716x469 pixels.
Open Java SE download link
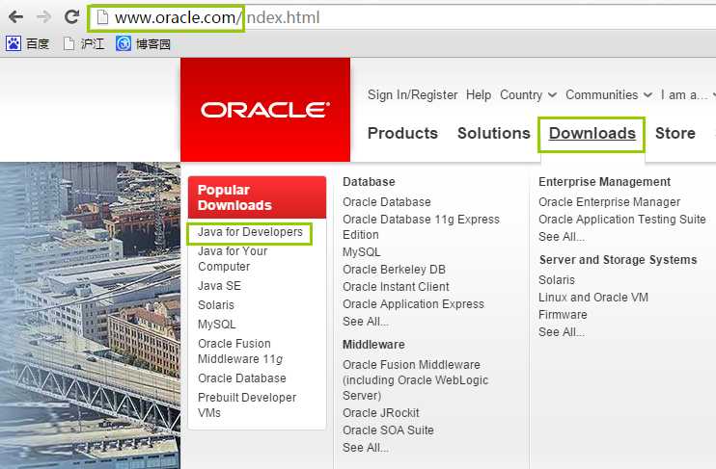click(x=219, y=286)
